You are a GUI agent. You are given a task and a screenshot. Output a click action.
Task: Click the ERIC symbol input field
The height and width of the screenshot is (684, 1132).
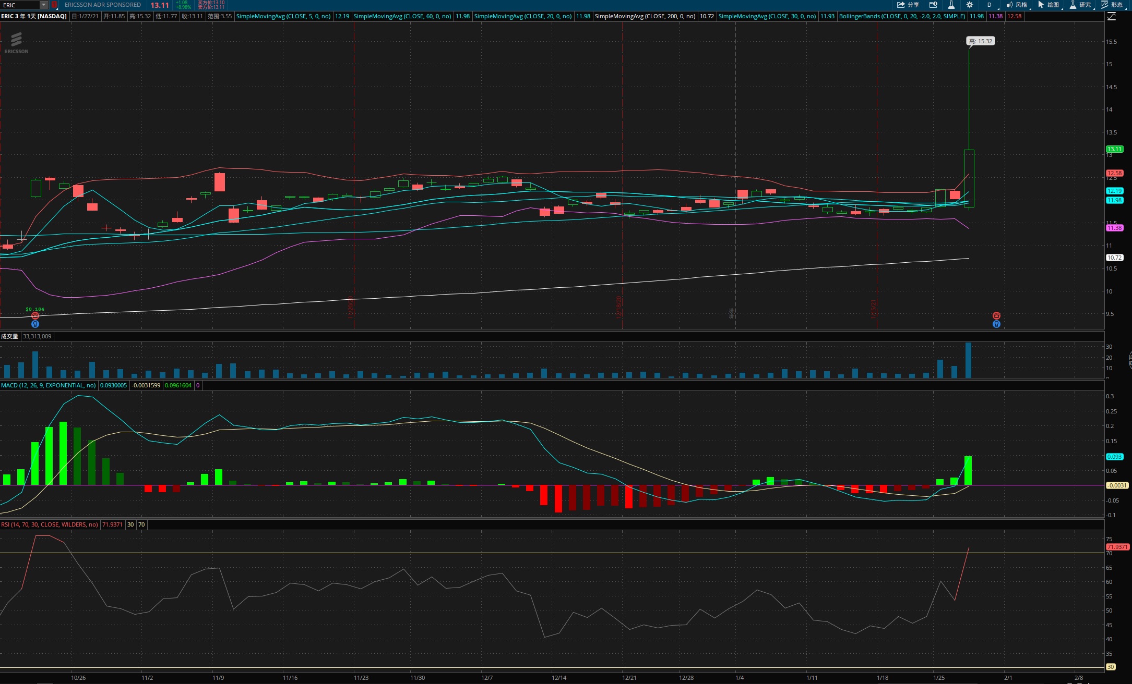pyautogui.click(x=20, y=5)
